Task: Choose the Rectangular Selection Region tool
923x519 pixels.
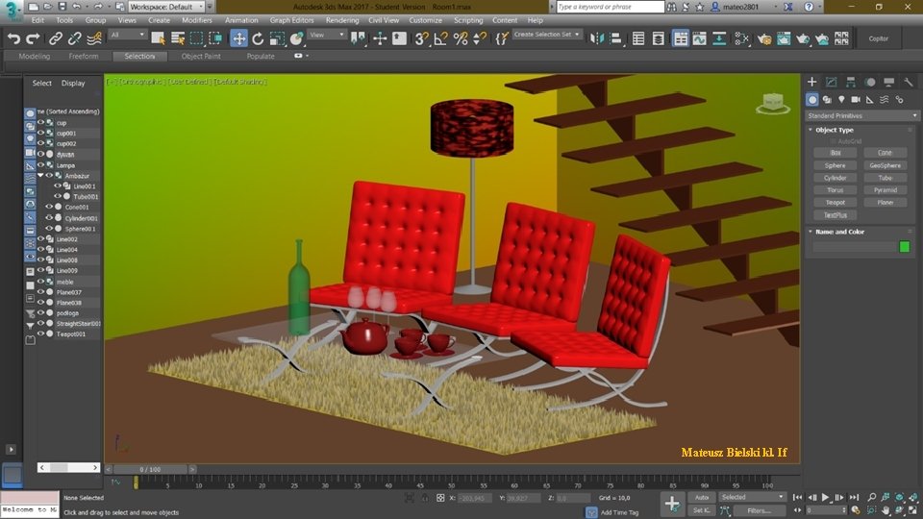Action: point(196,38)
